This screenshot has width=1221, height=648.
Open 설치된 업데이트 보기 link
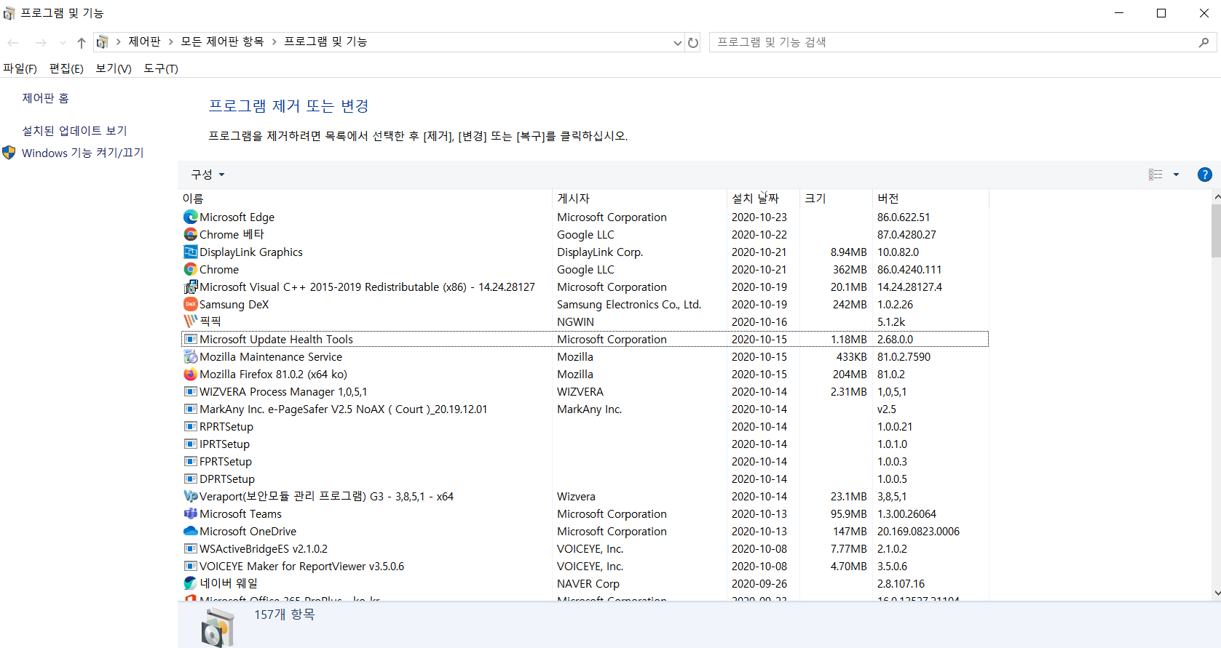(74, 131)
